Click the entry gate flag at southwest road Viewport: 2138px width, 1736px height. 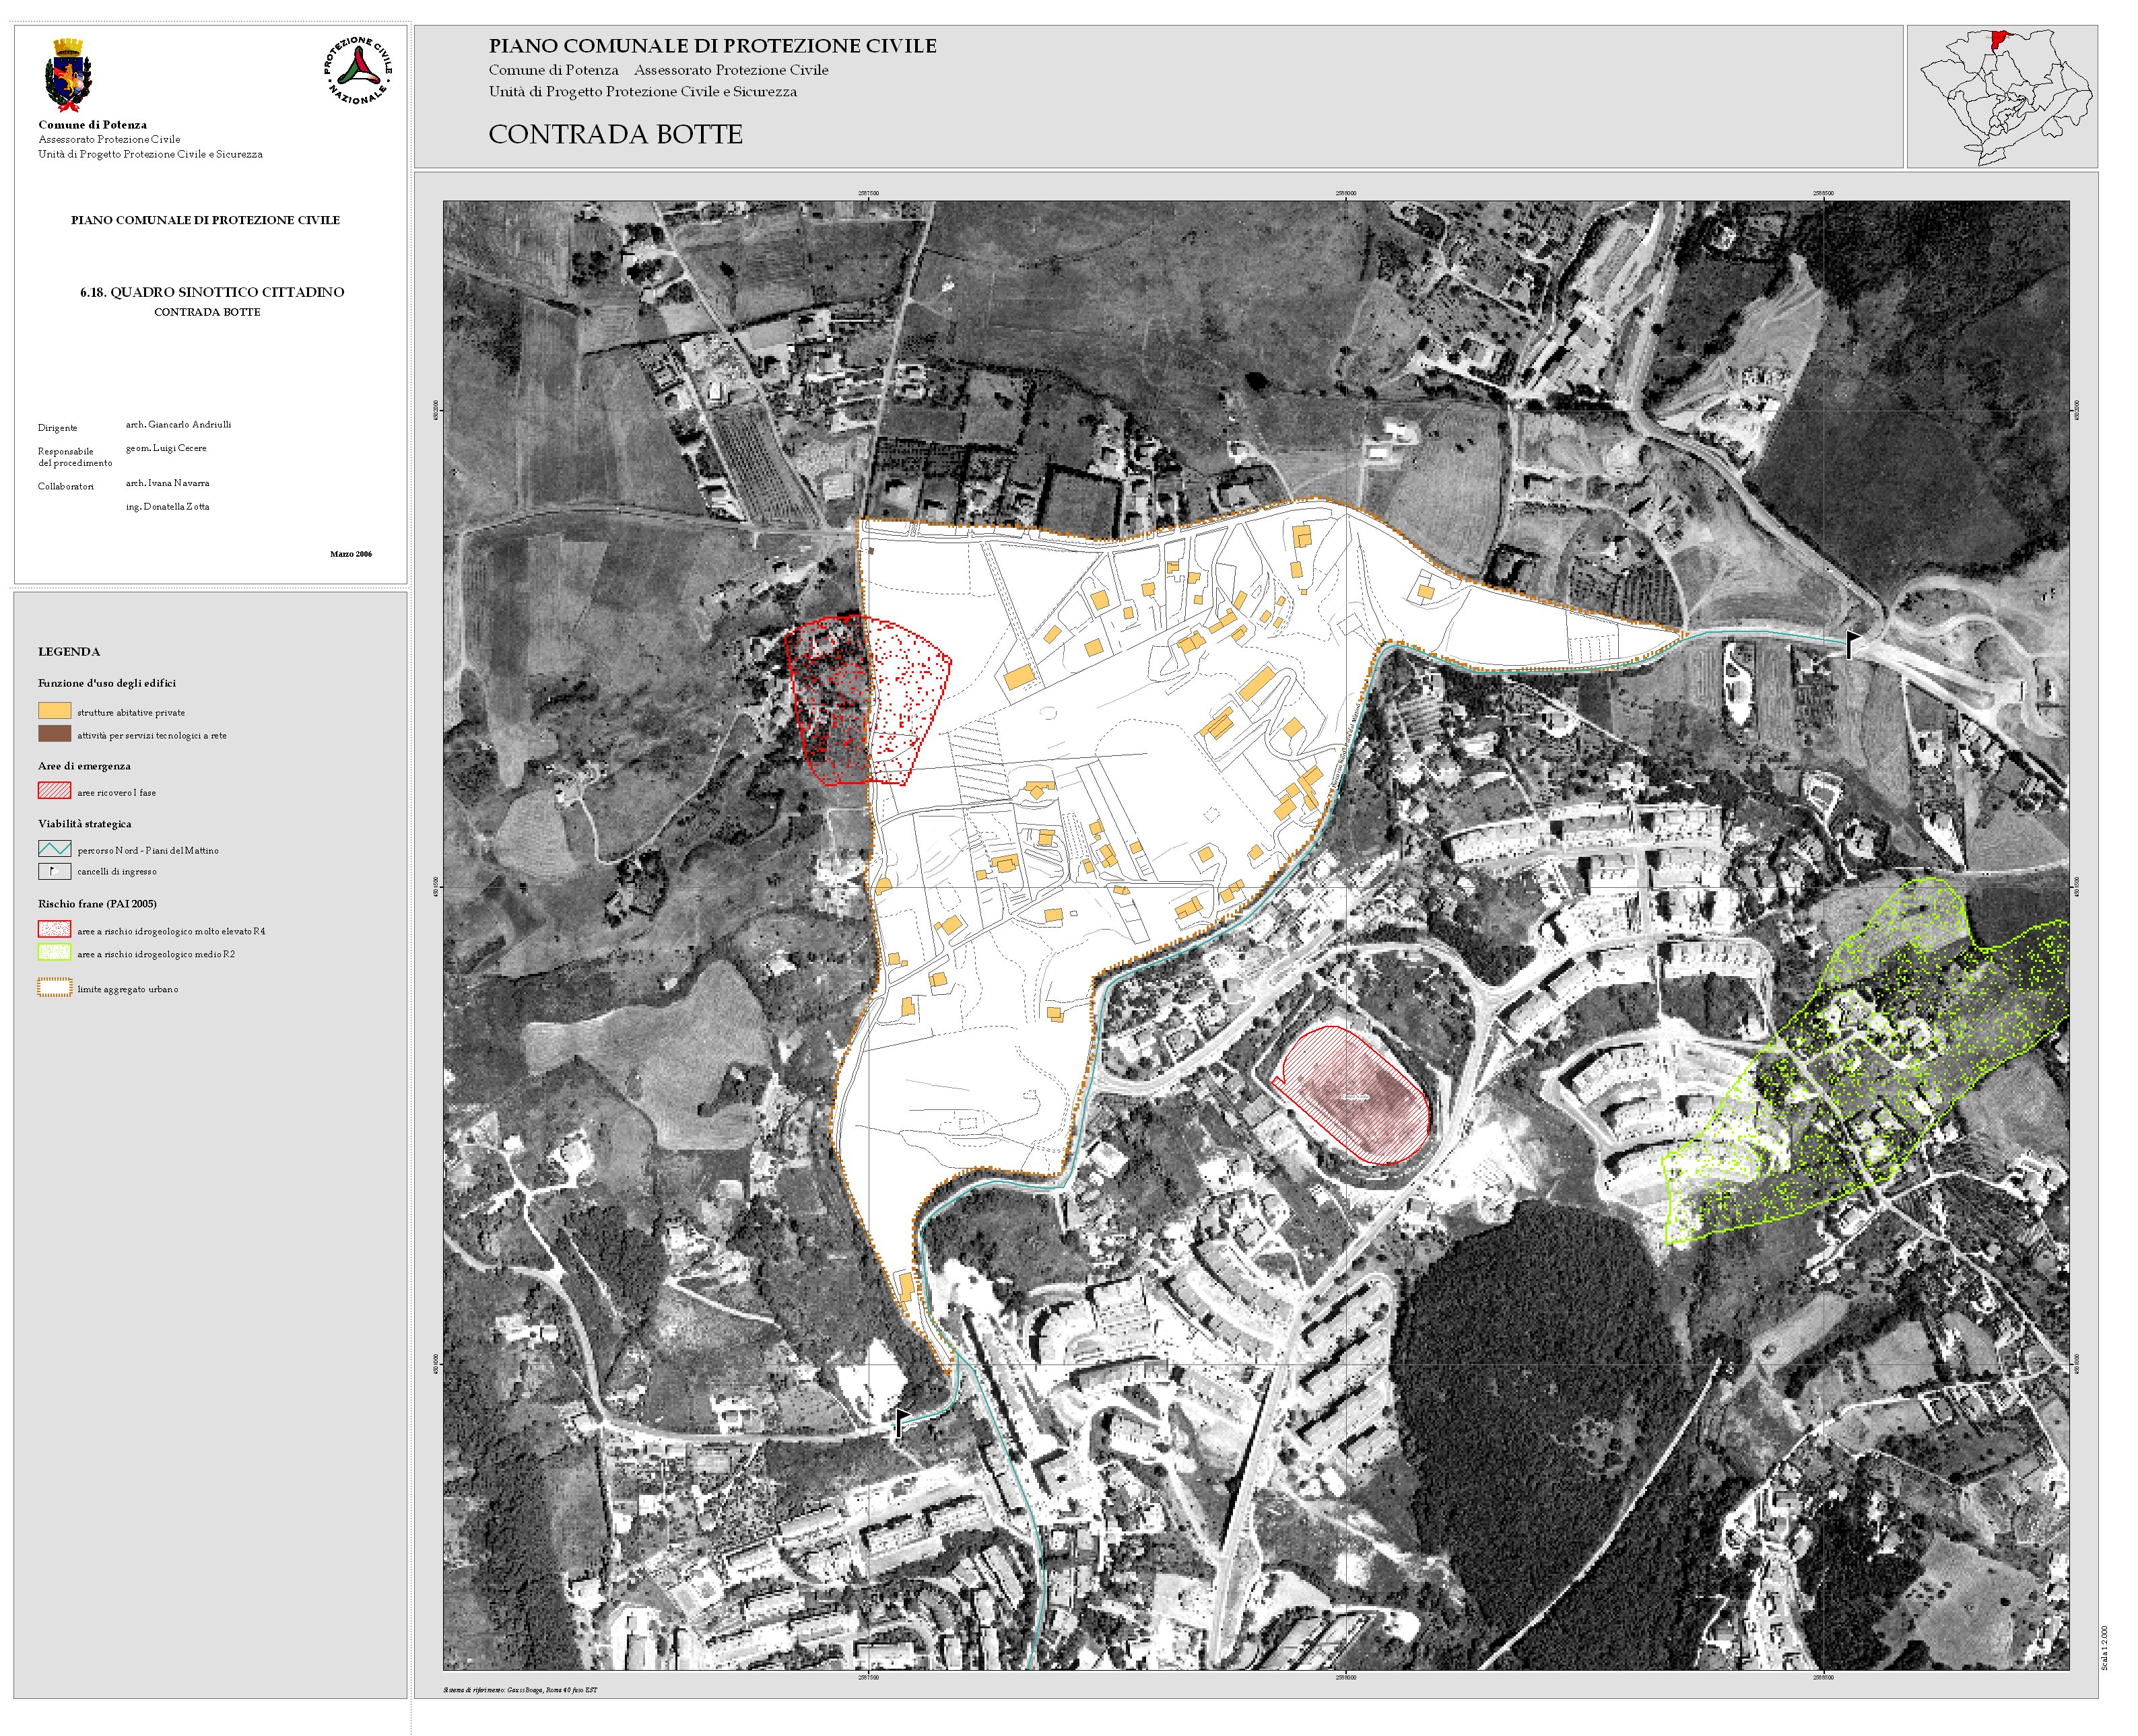[x=902, y=1421]
